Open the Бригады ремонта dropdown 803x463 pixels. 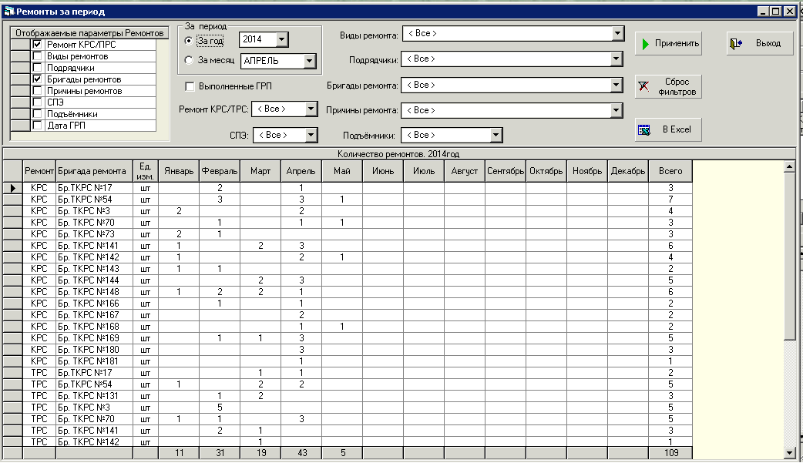pyautogui.click(x=616, y=85)
